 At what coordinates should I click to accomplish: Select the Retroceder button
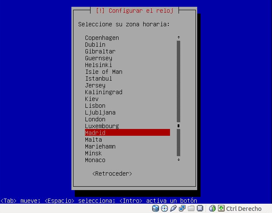(112, 174)
